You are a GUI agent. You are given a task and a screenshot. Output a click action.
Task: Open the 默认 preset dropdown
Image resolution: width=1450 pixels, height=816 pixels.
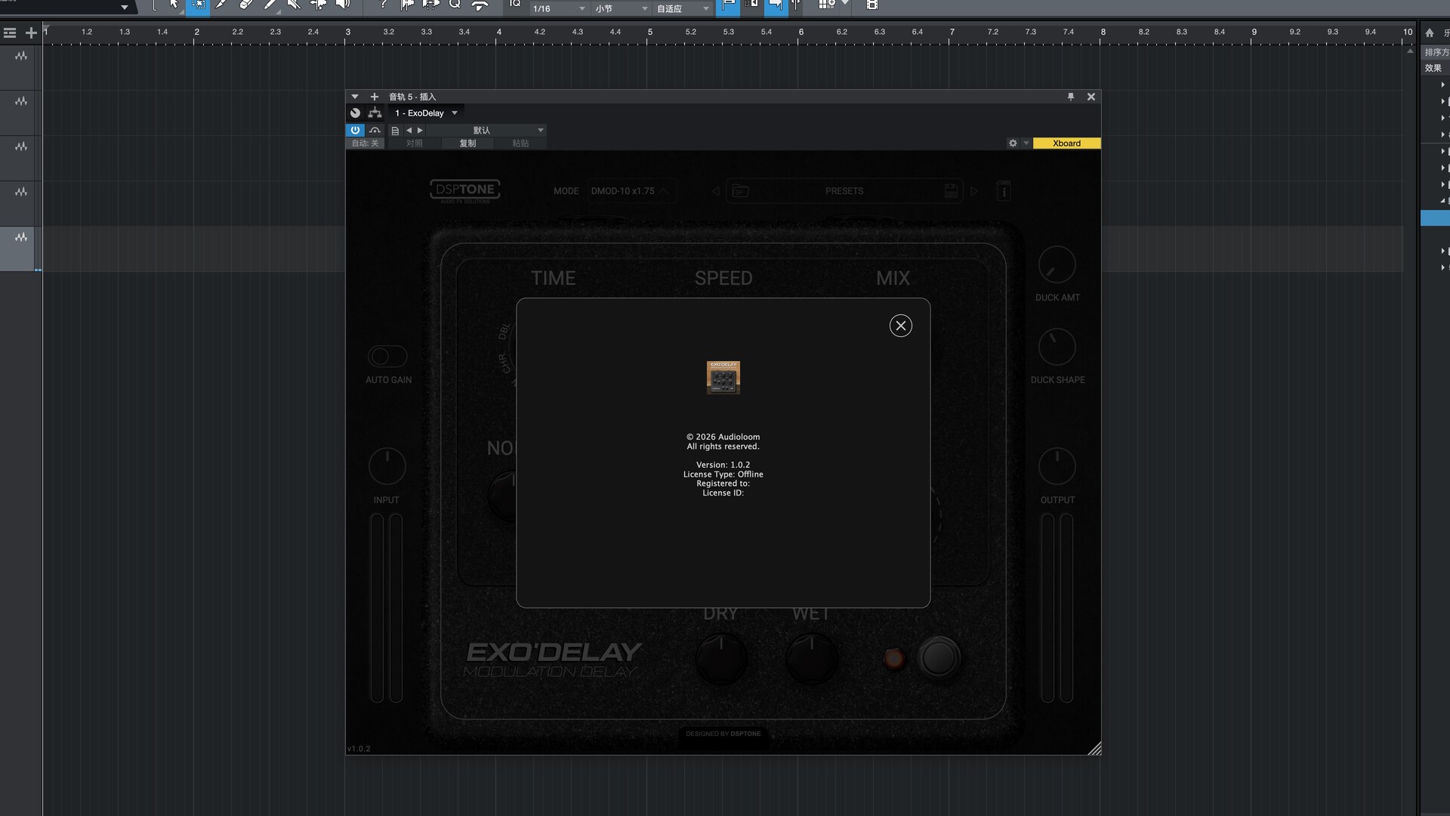click(x=483, y=130)
